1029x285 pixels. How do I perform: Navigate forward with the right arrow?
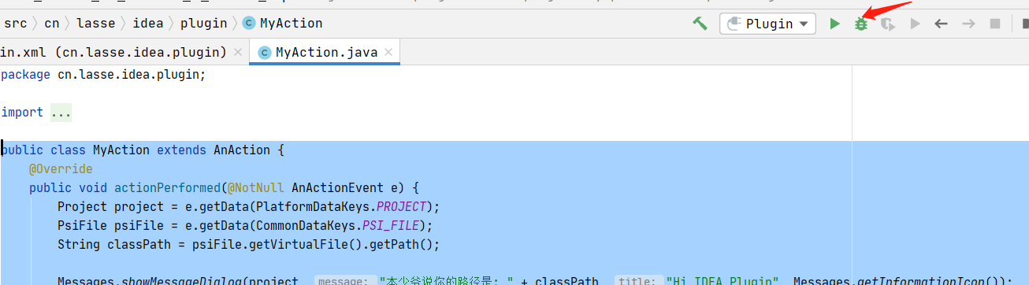coord(968,24)
